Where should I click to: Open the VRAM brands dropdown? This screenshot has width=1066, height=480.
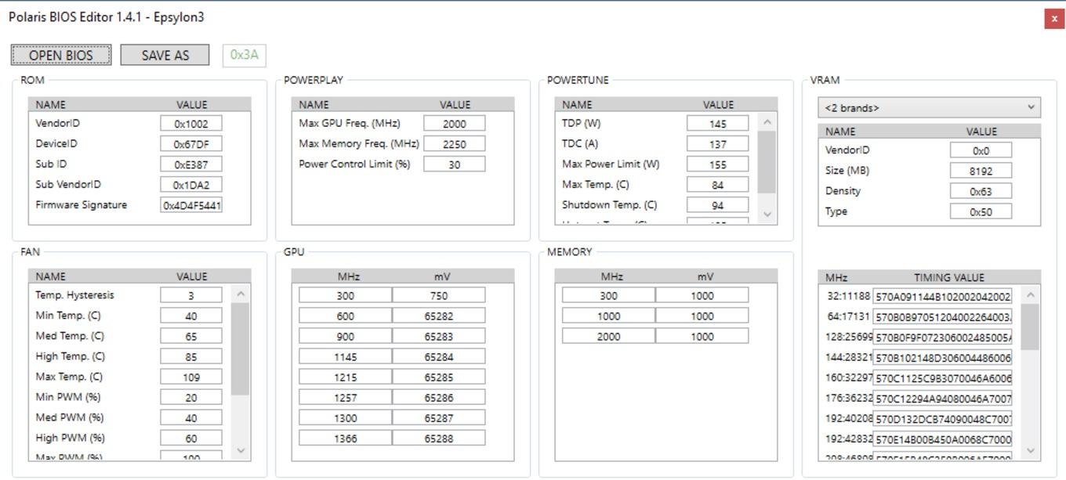coord(929,108)
